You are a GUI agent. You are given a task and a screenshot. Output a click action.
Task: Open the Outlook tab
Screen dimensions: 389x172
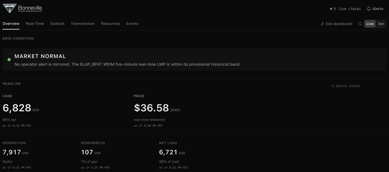[x=57, y=24]
